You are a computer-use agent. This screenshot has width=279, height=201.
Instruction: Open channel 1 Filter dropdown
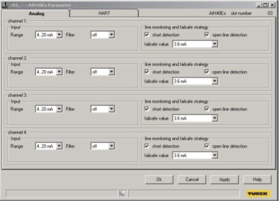[112, 35]
